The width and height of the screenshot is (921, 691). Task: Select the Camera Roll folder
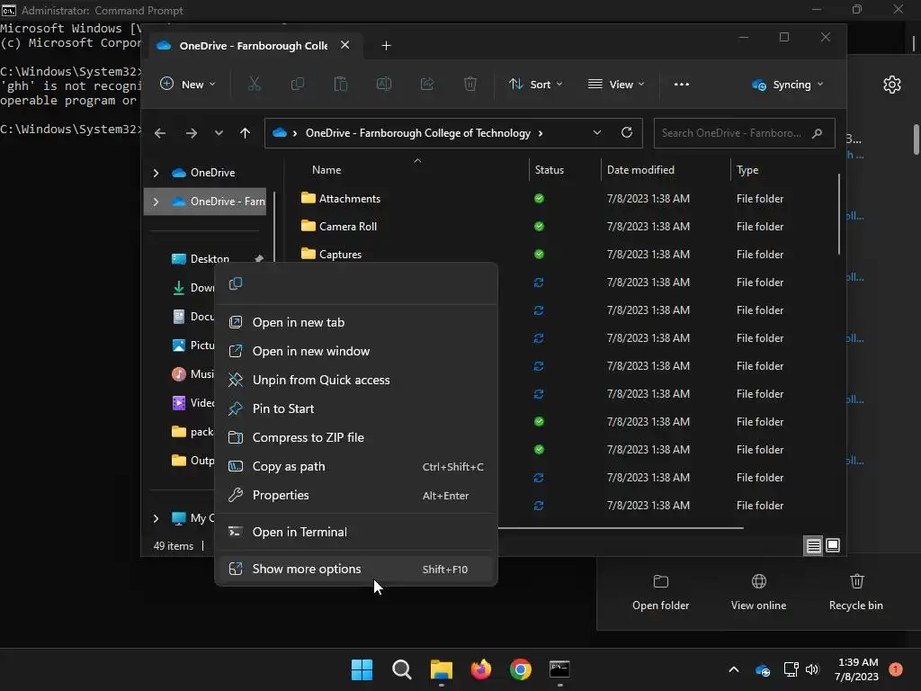[x=348, y=226]
